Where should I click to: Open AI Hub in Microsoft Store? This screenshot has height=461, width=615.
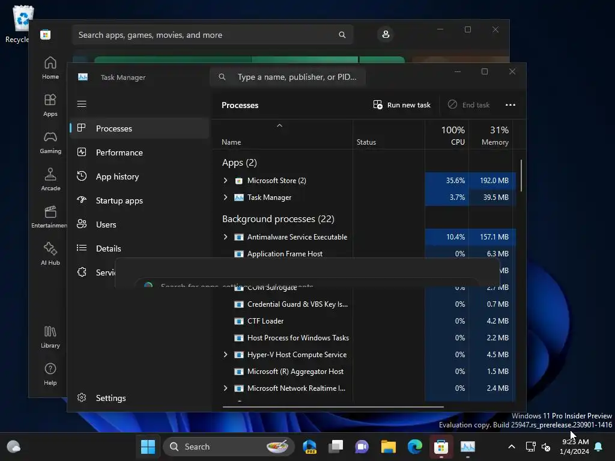pyautogui.click(x=50, y=254)
